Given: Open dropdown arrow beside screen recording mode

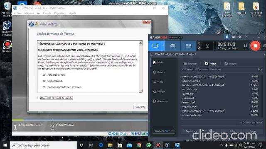Looking at the screenshot, I should point(163,46).
